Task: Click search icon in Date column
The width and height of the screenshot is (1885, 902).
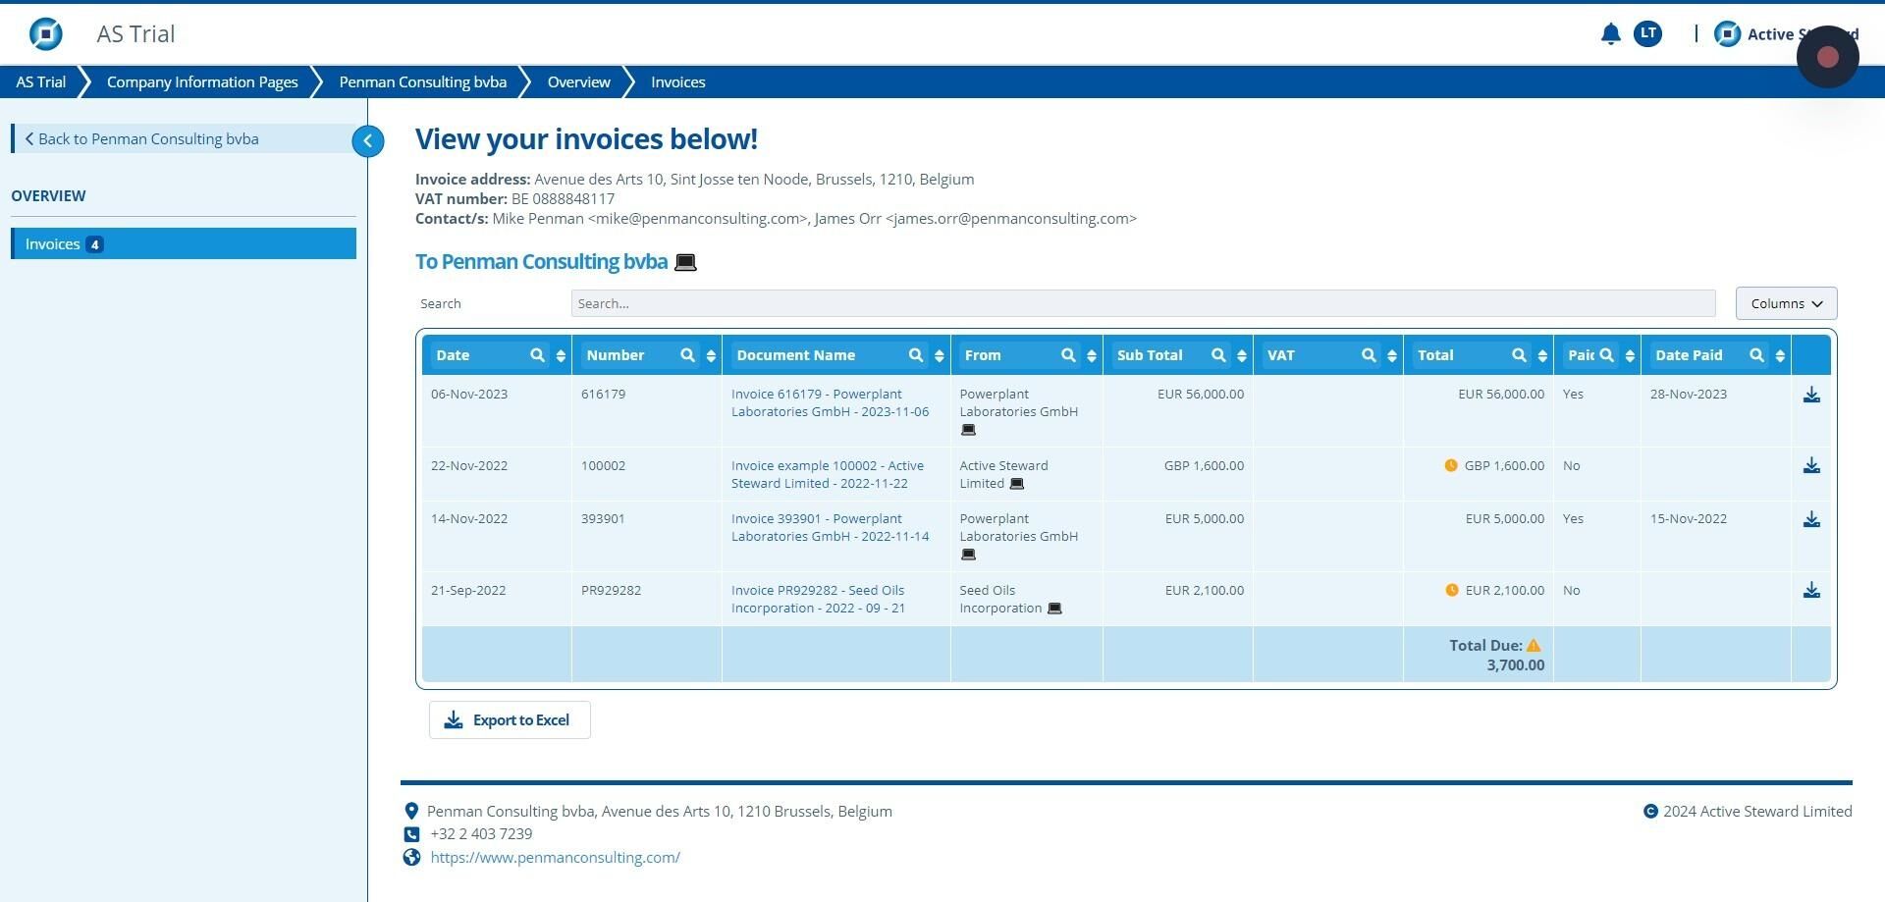Action: click(537, 355)
